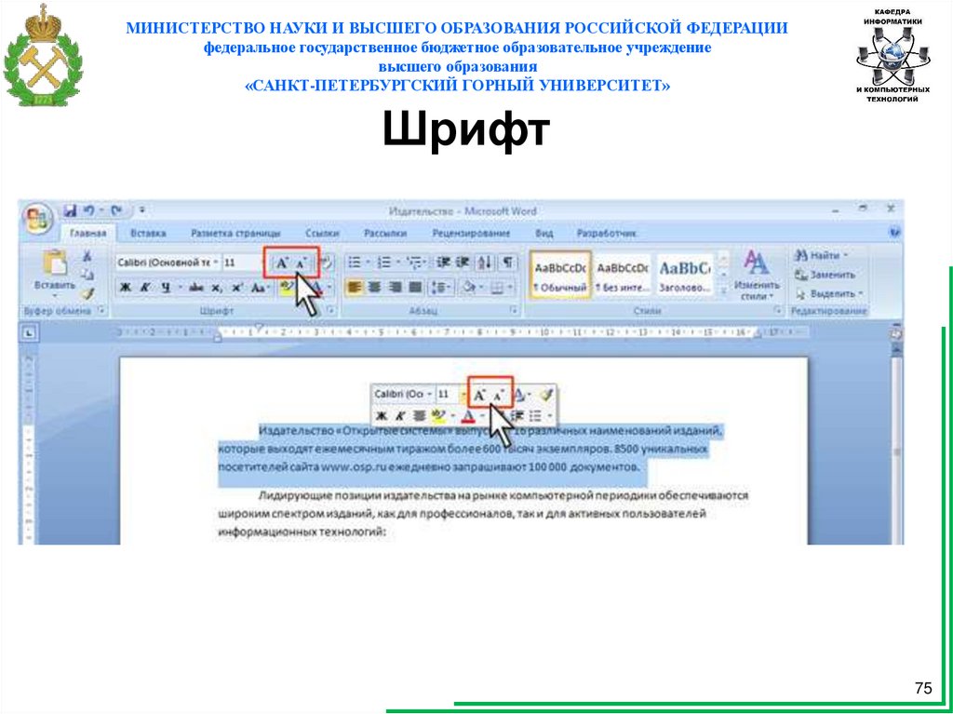Image resolution: width=953 pixels, height=714 pixels.
Task: Redo action in Quick Access toolbar
Action: [x=116, y=211]
